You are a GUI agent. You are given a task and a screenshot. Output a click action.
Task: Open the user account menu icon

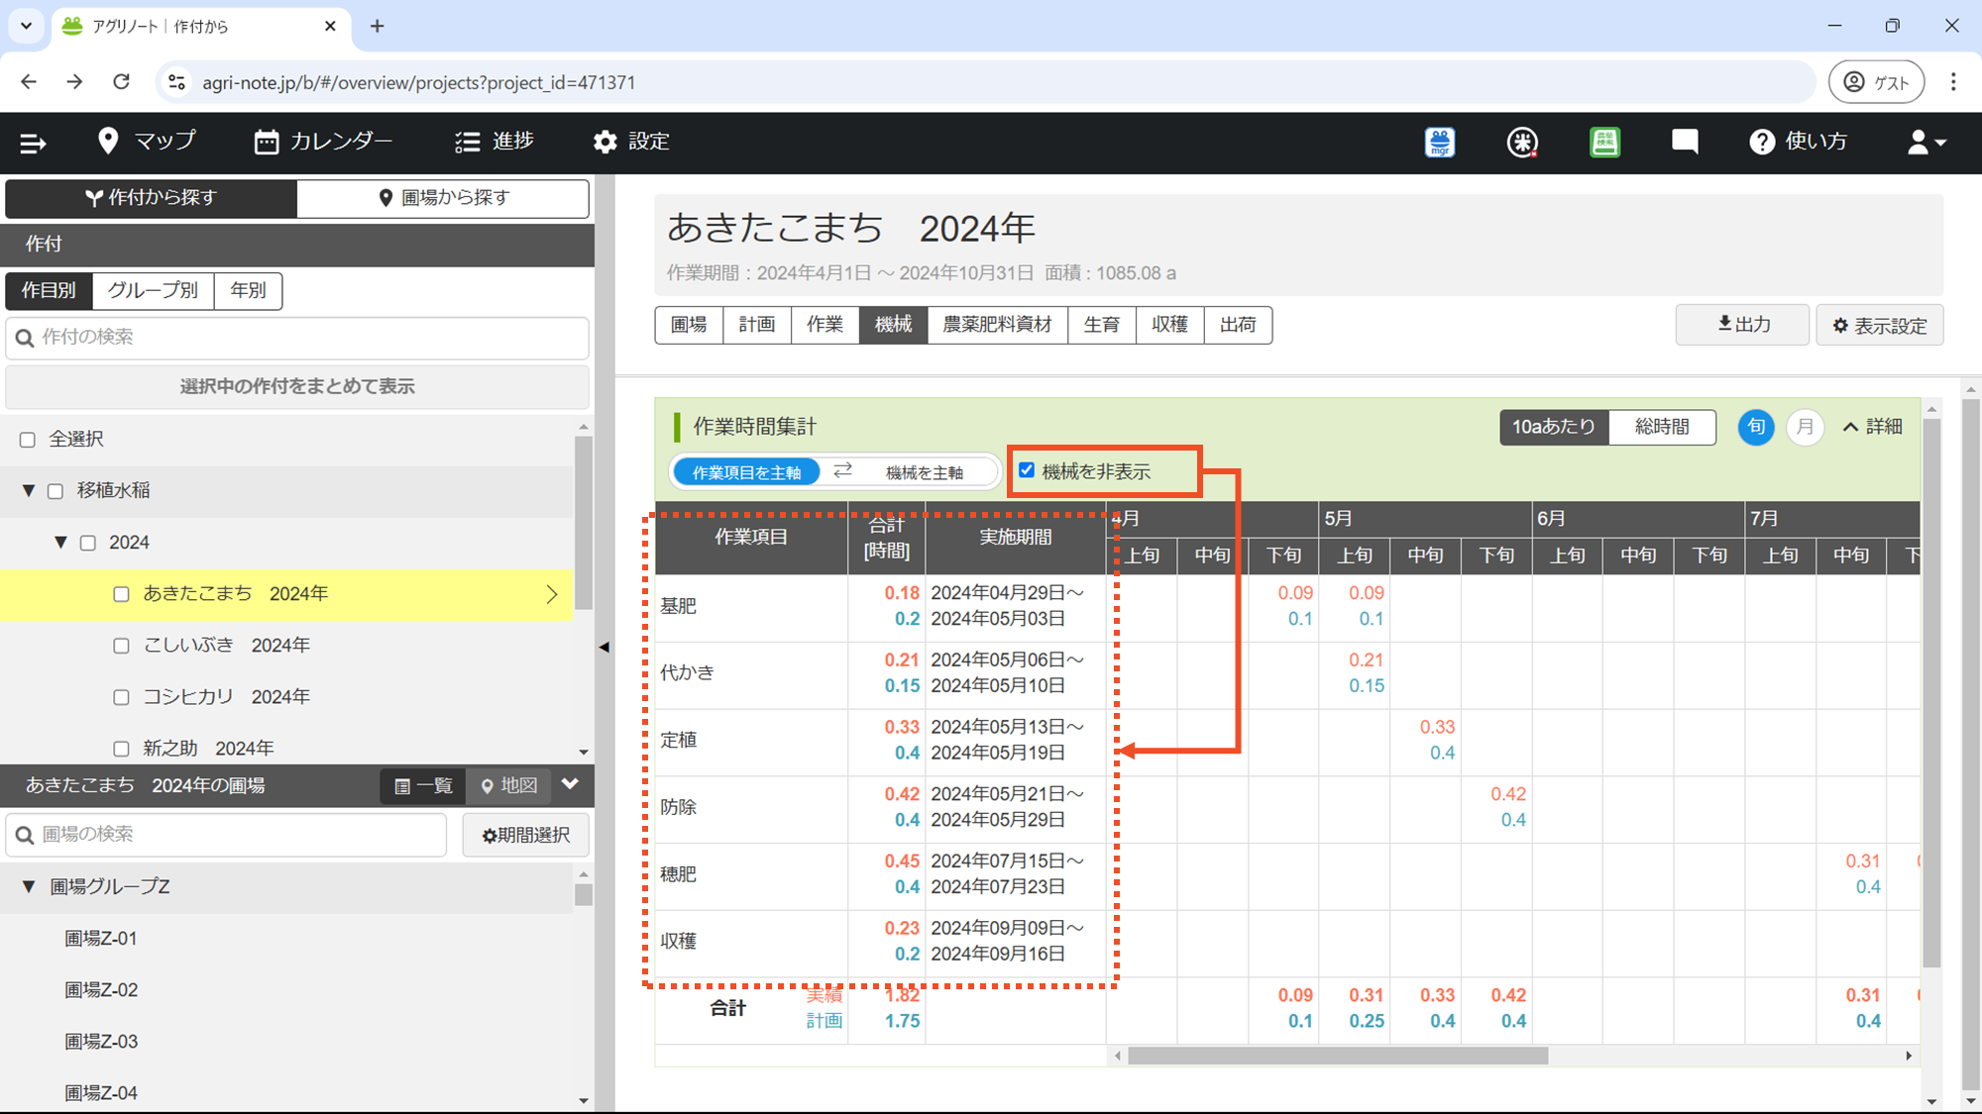point(1927,143)
